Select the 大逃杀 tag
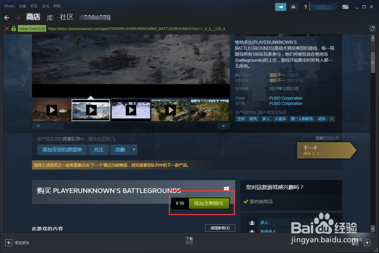The height and width of the screenshot is (253, 379). point(280,119)
